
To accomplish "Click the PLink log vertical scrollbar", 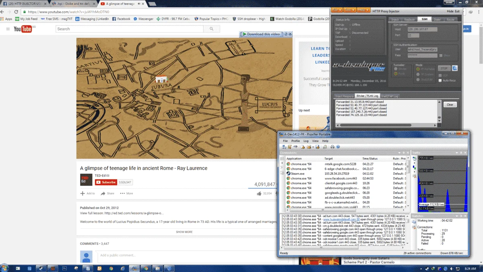I will [439, 111].
